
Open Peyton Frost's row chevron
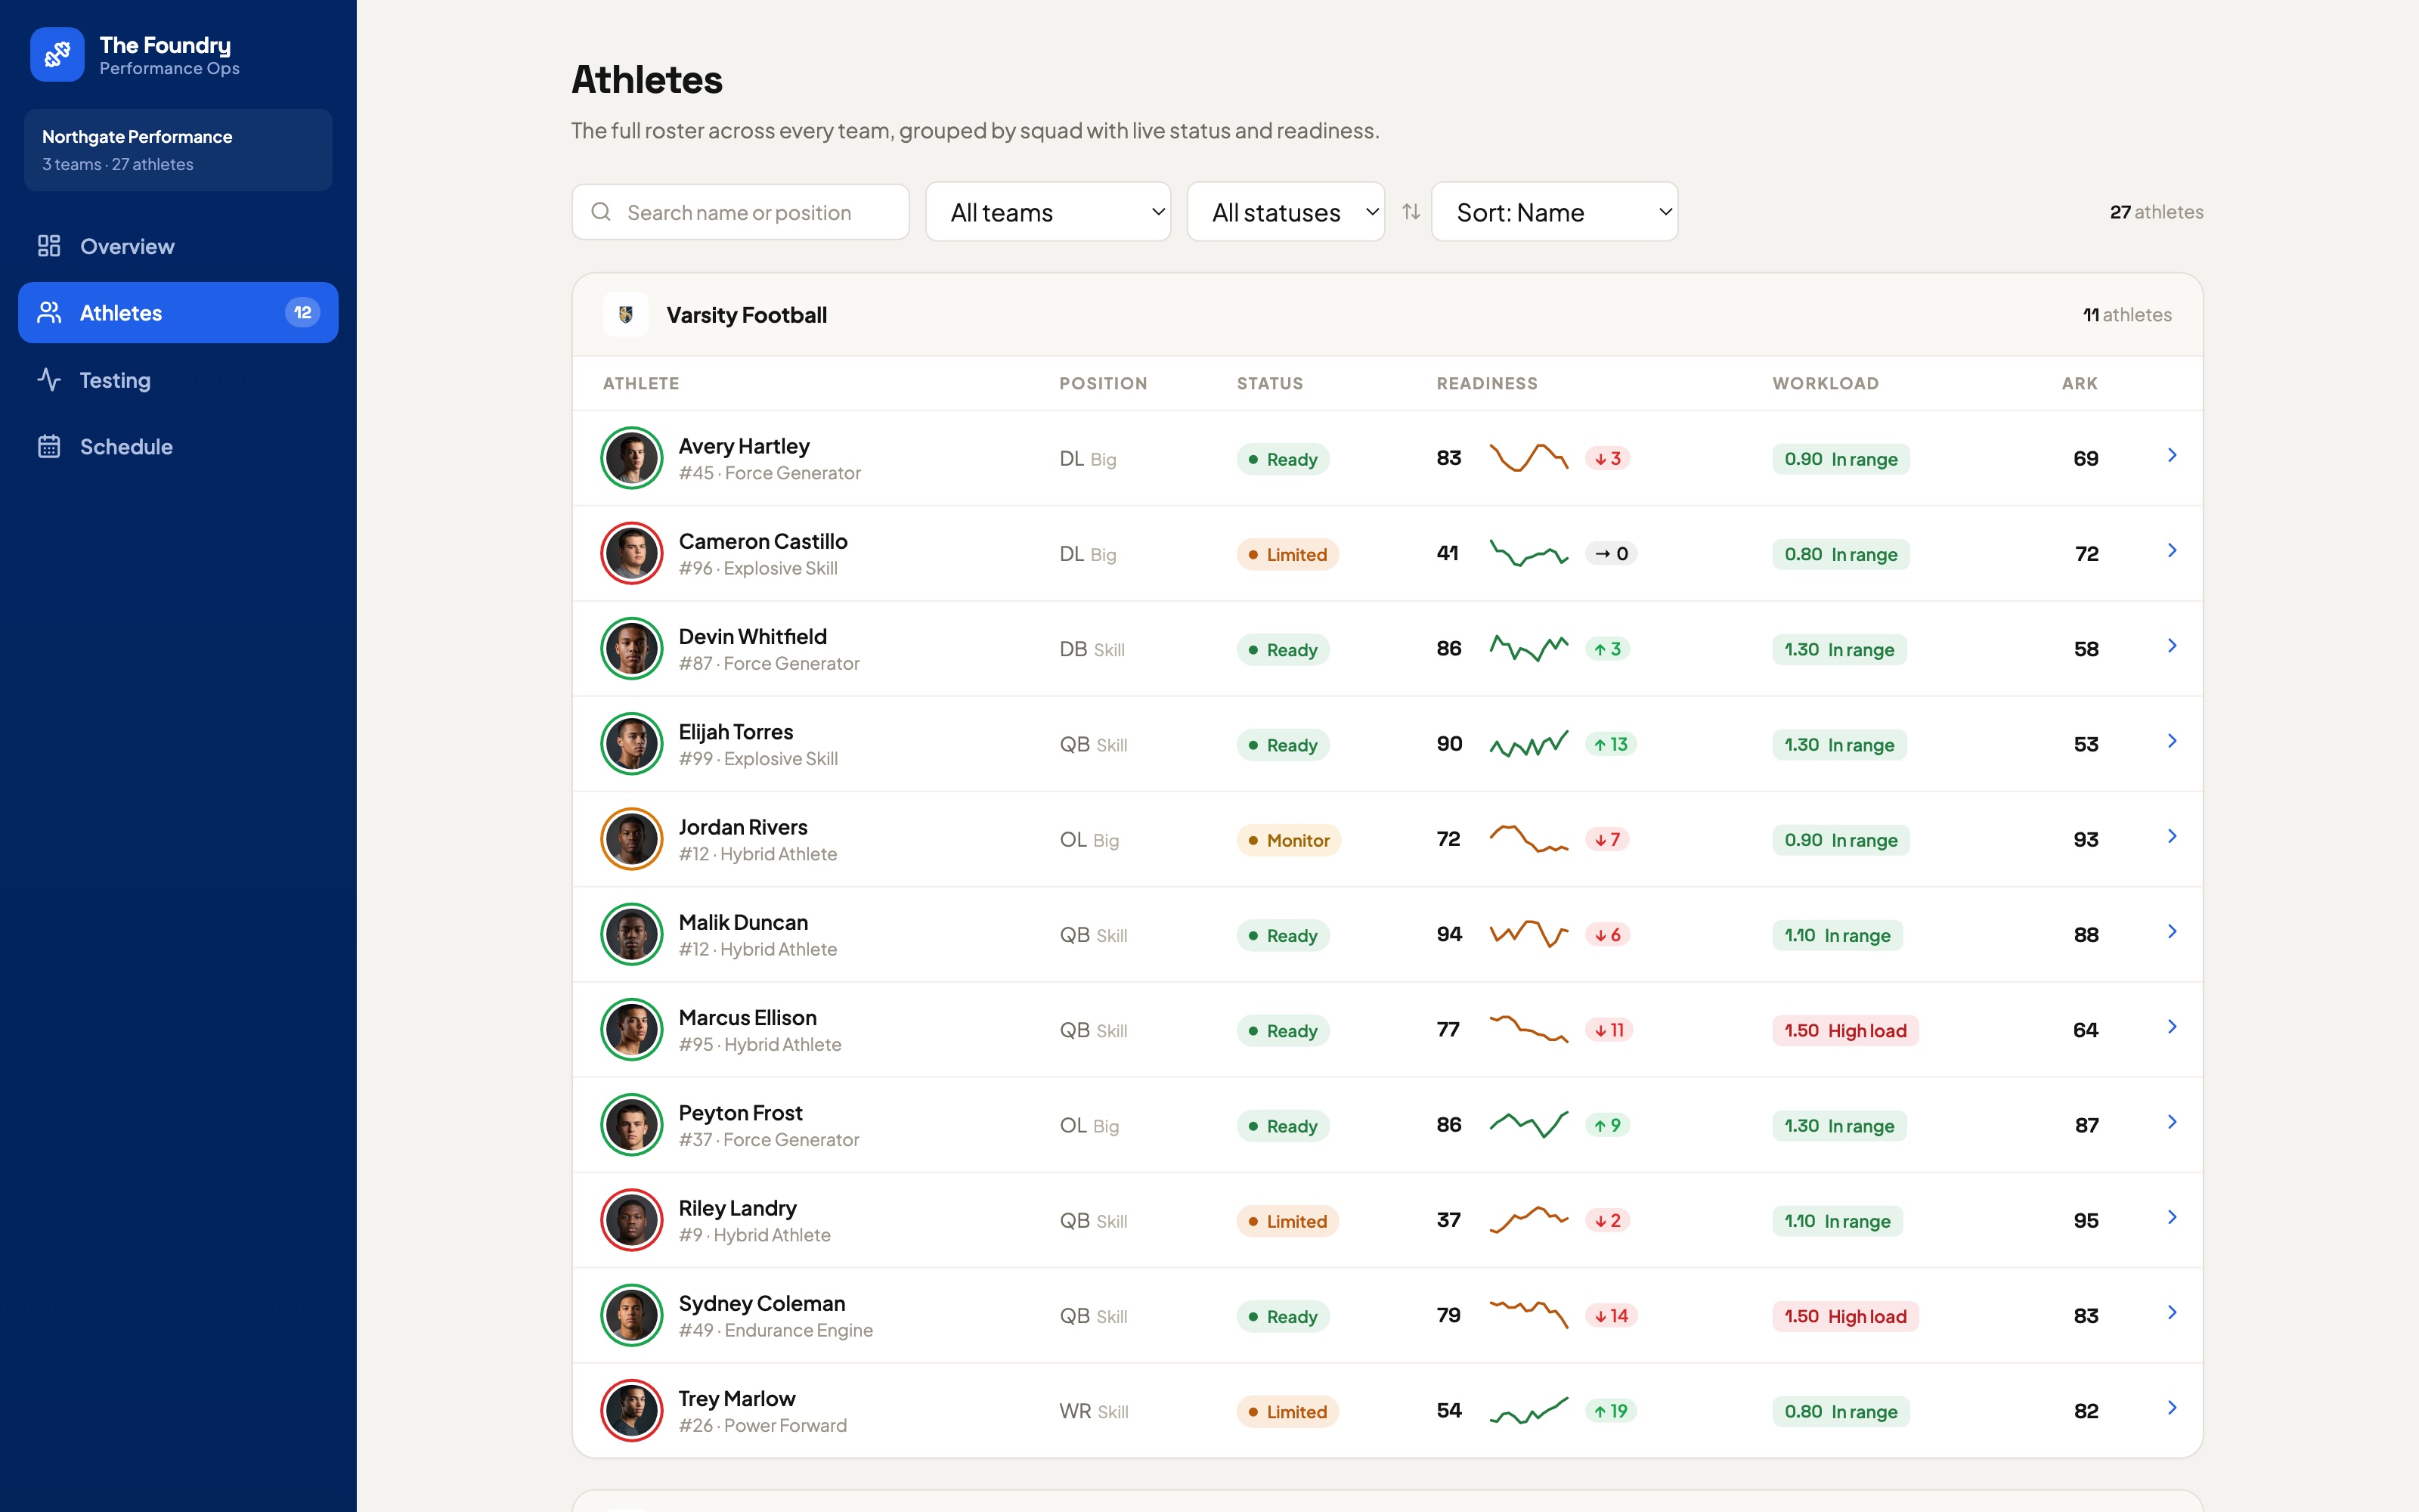pos(2172,1122)
